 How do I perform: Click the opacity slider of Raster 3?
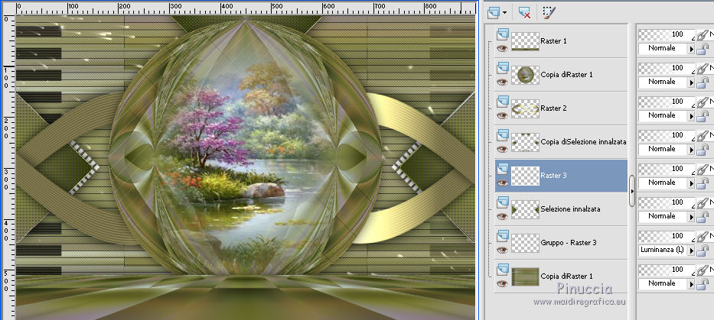[x=667, y=169]
